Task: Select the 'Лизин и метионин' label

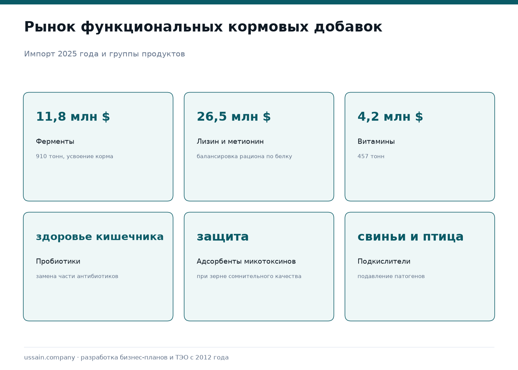Action: (230, 141)
